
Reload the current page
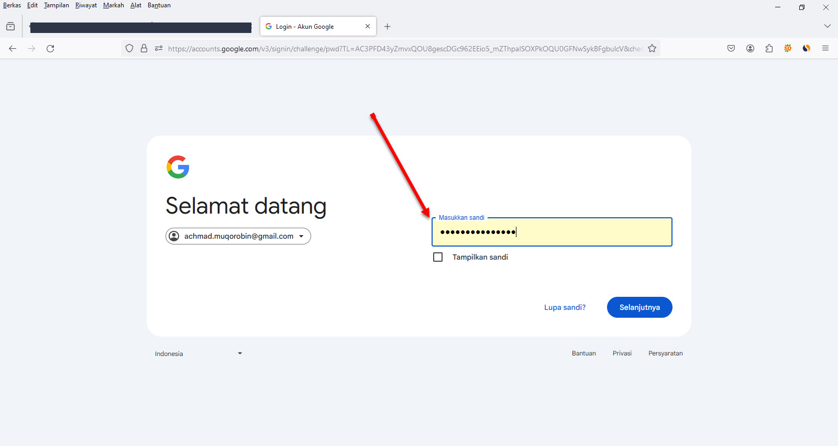[x=50, y=49]
